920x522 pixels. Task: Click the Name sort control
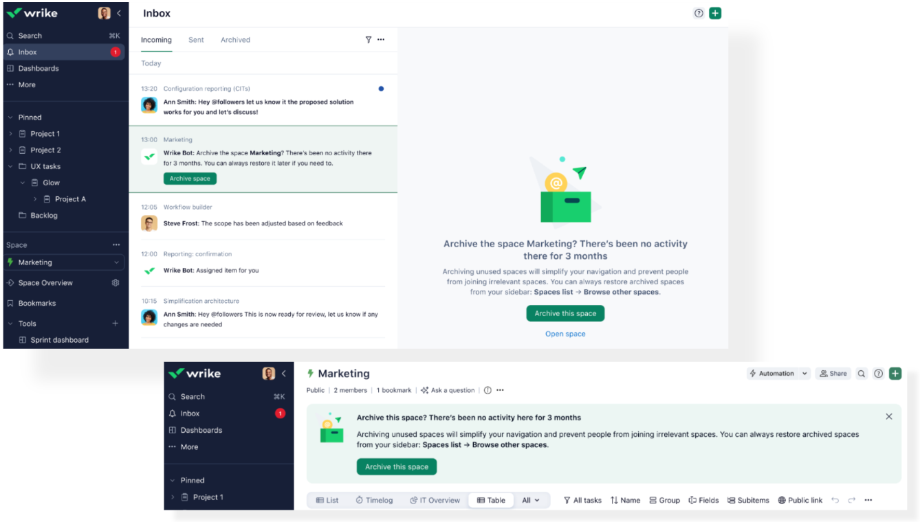(x=625, y=500)
